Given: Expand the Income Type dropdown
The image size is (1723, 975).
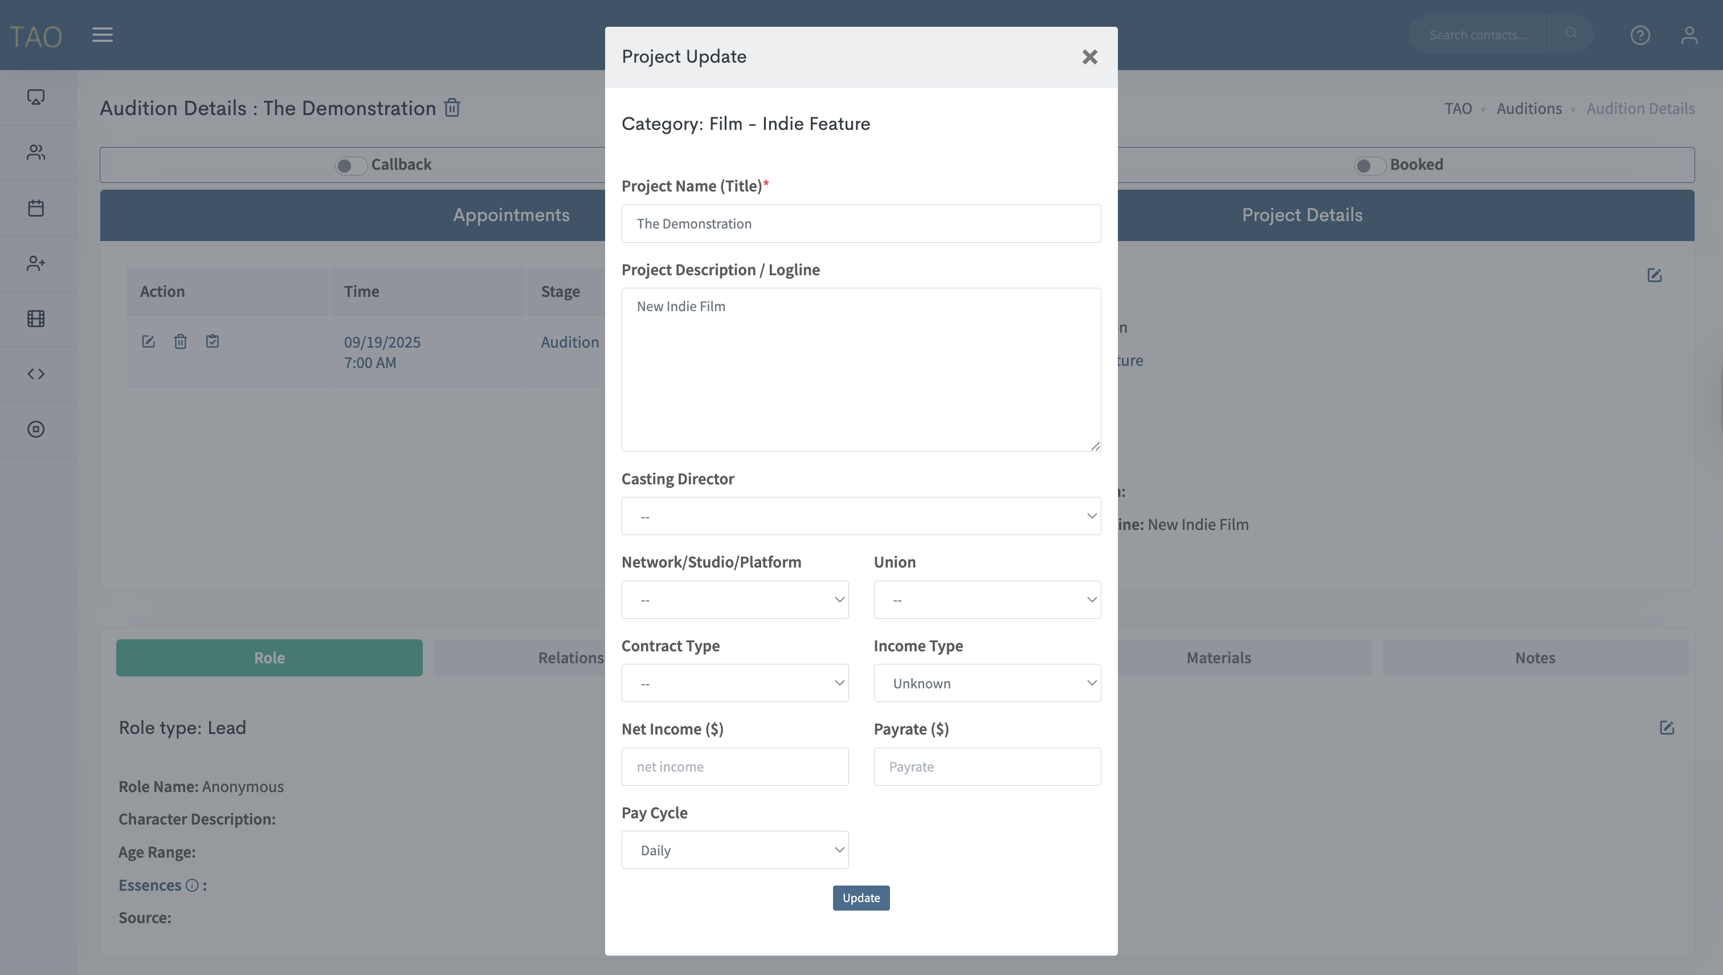Looking at the screenshot, I should (987, 683).
